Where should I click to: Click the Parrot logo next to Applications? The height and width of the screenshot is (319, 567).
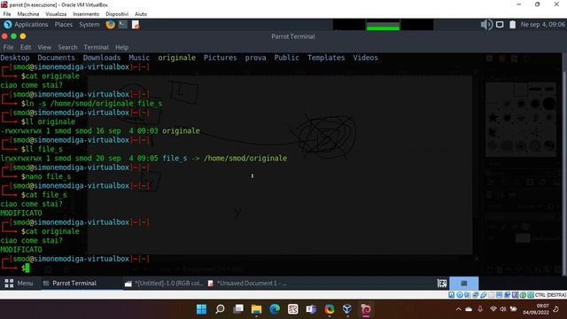pos(8,25)
